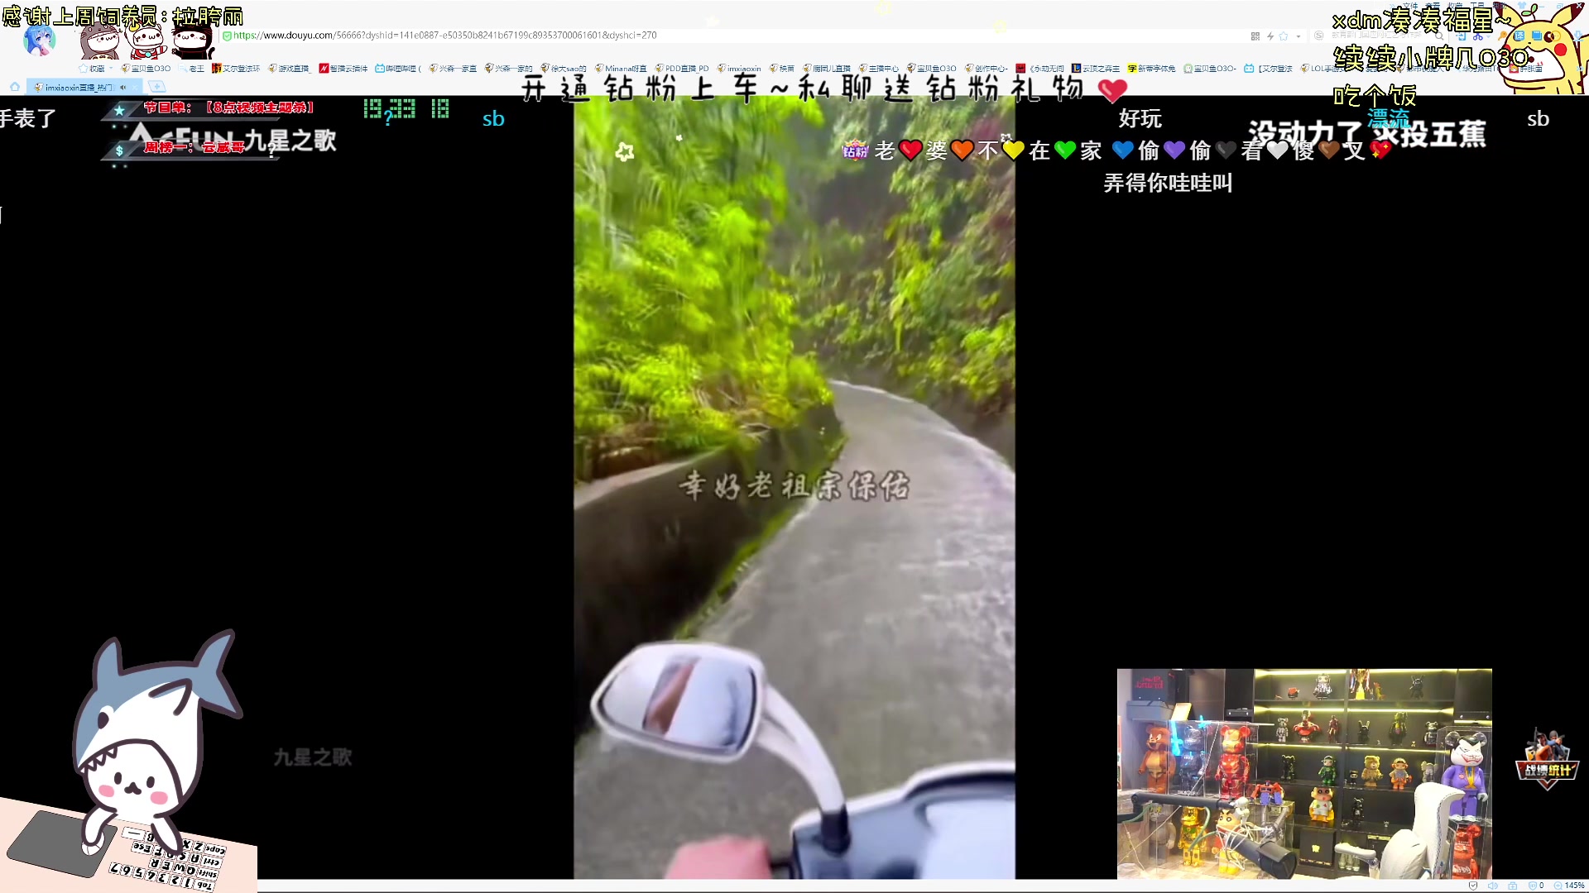Open a new tab with the plus button

(157, 87)
